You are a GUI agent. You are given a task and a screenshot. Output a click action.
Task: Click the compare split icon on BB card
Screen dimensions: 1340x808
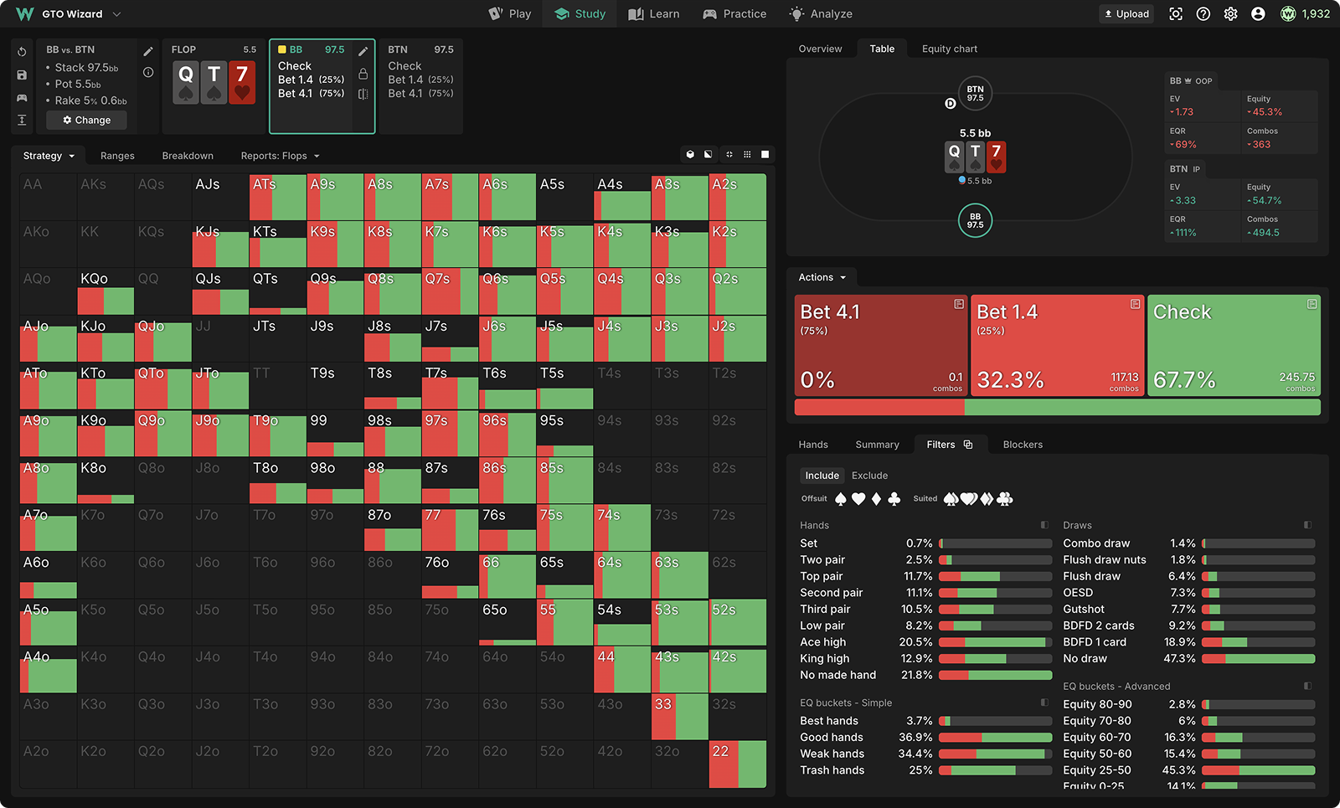point(363,94)
